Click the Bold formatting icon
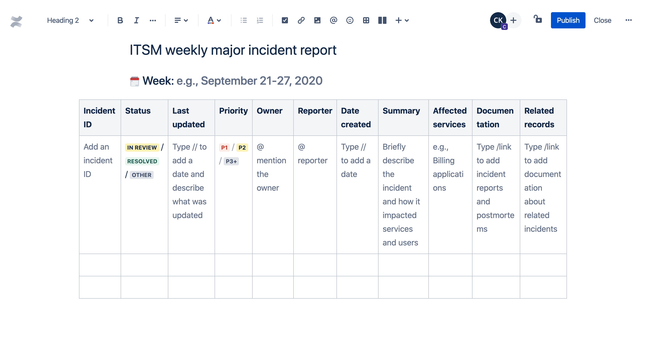The width and height of the screenshot is (650, 358). [x=120, y=20]
